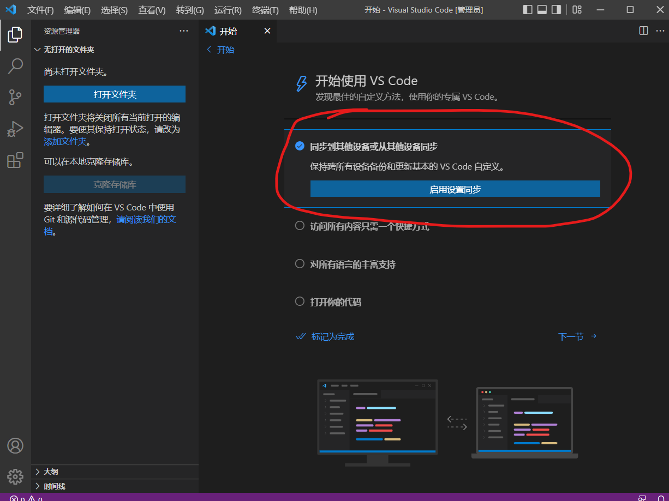The image size is (669, 501).
Task: Click the lightning bolt icon beside 开始使用 VS Code
Action: click(301, 83)
